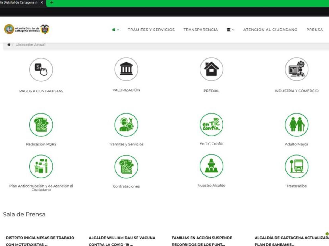Open the Adulto Mayor elderly couple icon
The image size is (329, 246).
coord(297,125)
